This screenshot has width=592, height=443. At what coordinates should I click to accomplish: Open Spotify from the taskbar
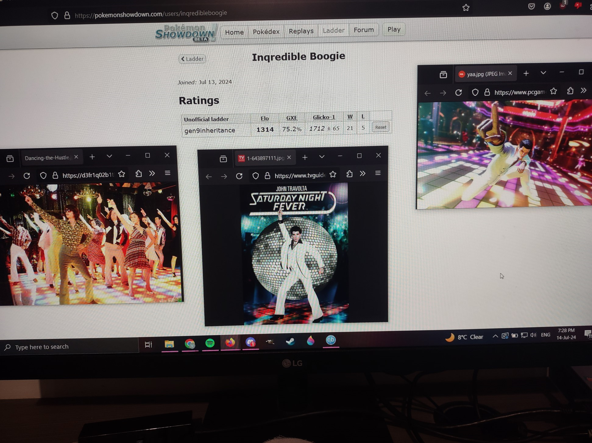click(210, 343)
